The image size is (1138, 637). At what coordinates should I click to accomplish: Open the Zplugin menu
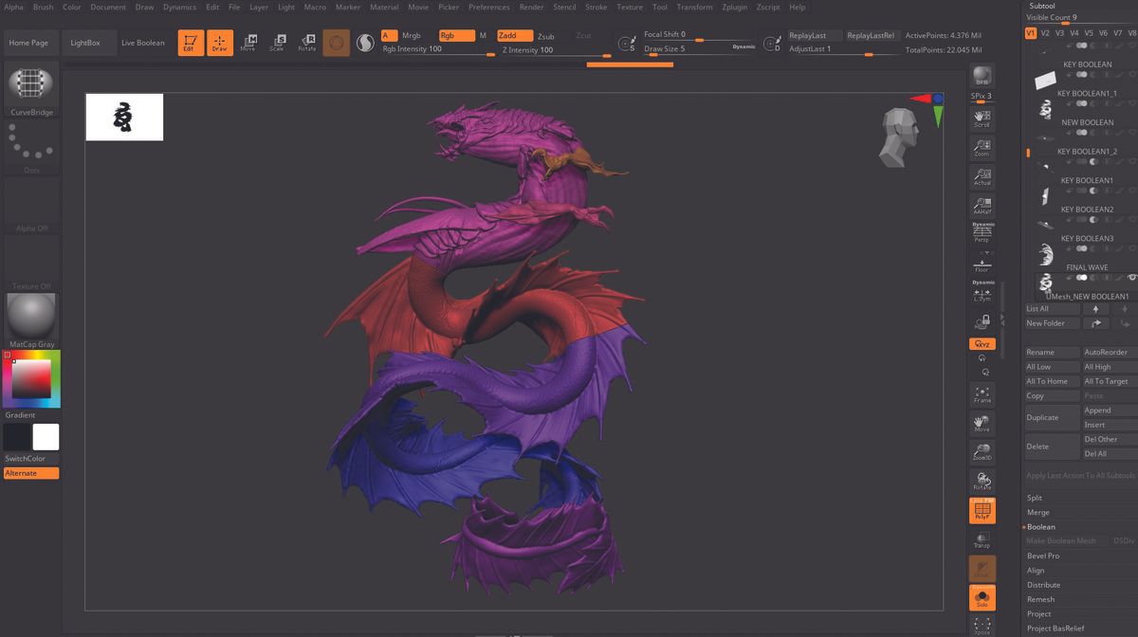[735, 6]
